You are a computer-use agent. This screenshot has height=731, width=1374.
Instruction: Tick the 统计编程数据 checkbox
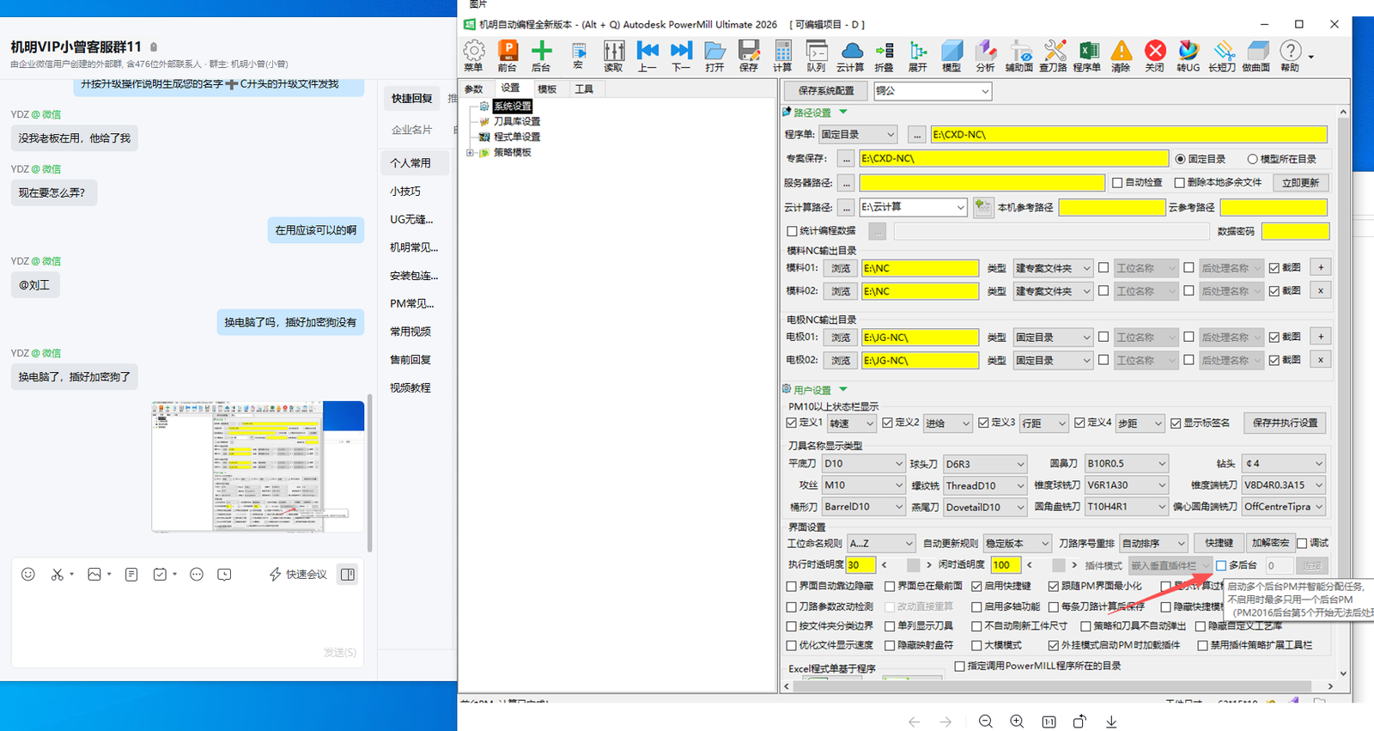pyautogui.click(x=792, y=231)
